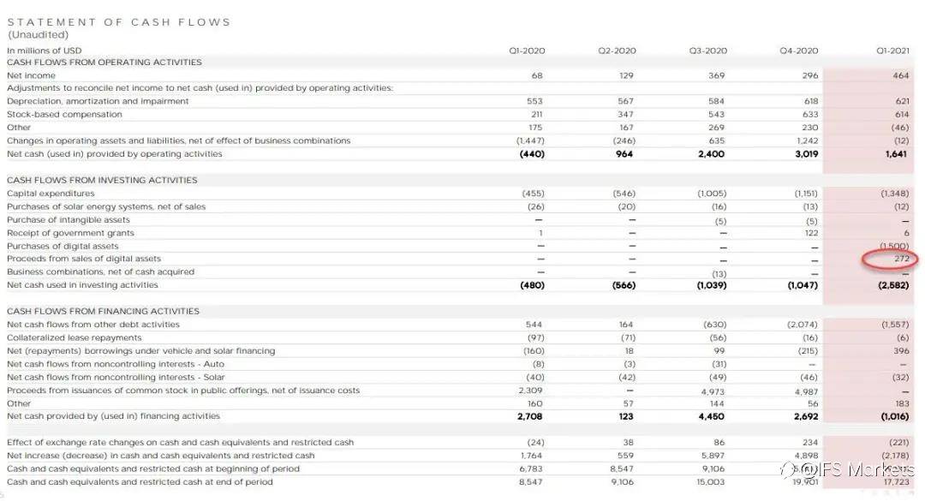Click exchange rate effect Q1-2021 value (221)
Screen dimensions: 925x501
click(x=899, y=442)
